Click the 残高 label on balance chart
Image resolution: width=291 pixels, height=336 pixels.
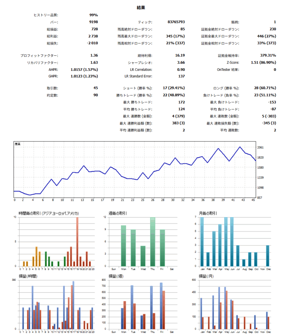pos(18,144)
